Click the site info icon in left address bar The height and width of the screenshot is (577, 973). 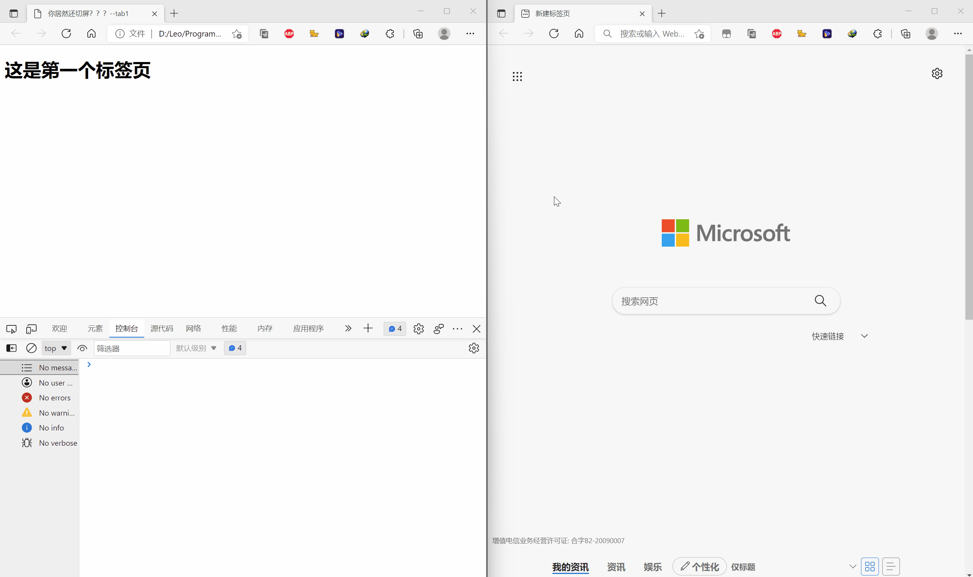click(120, 34)
